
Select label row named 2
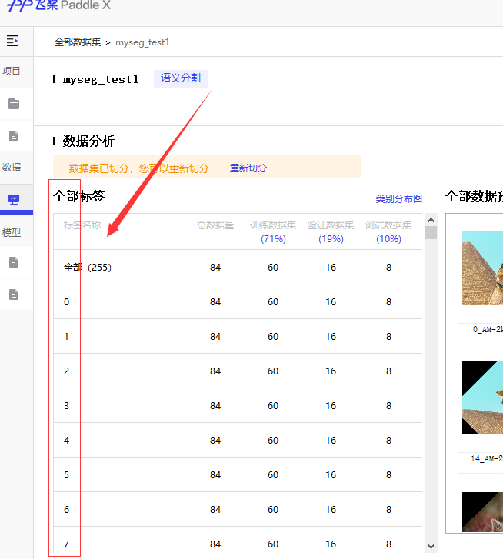238,371
